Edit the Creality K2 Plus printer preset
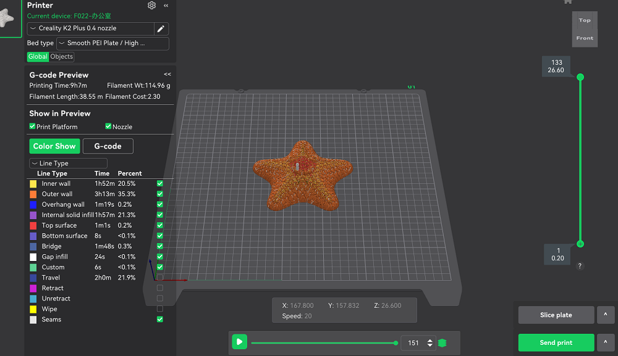 (x=161, y=28)
